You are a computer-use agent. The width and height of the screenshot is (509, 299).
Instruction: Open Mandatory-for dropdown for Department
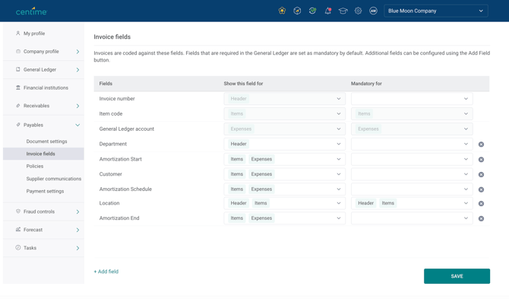[412, 144]
